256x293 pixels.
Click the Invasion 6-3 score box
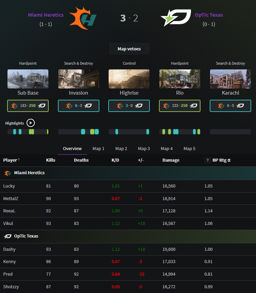pyautogui.click(x=79, y=106)
